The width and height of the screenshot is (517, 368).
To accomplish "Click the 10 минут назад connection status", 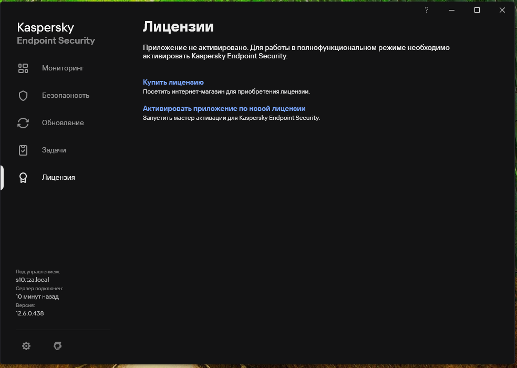I will point(37,297).
